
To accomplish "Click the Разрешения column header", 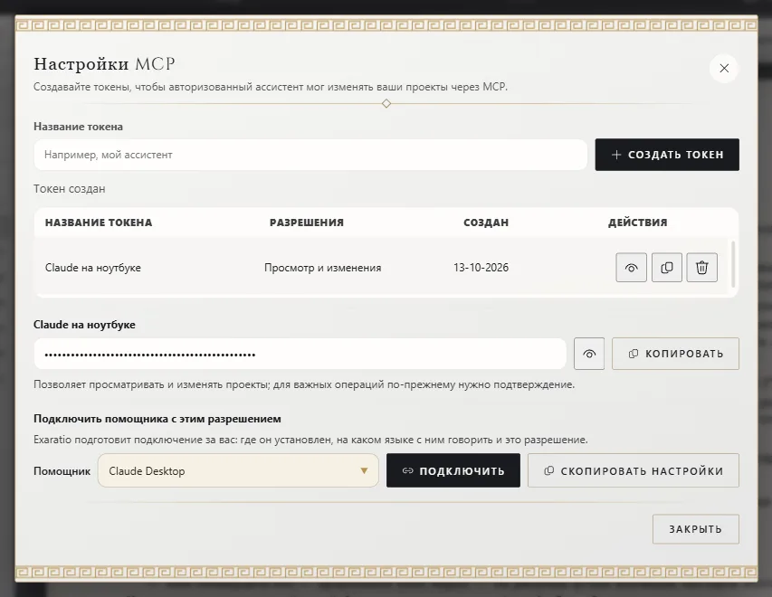I will (x=307, y=223).
